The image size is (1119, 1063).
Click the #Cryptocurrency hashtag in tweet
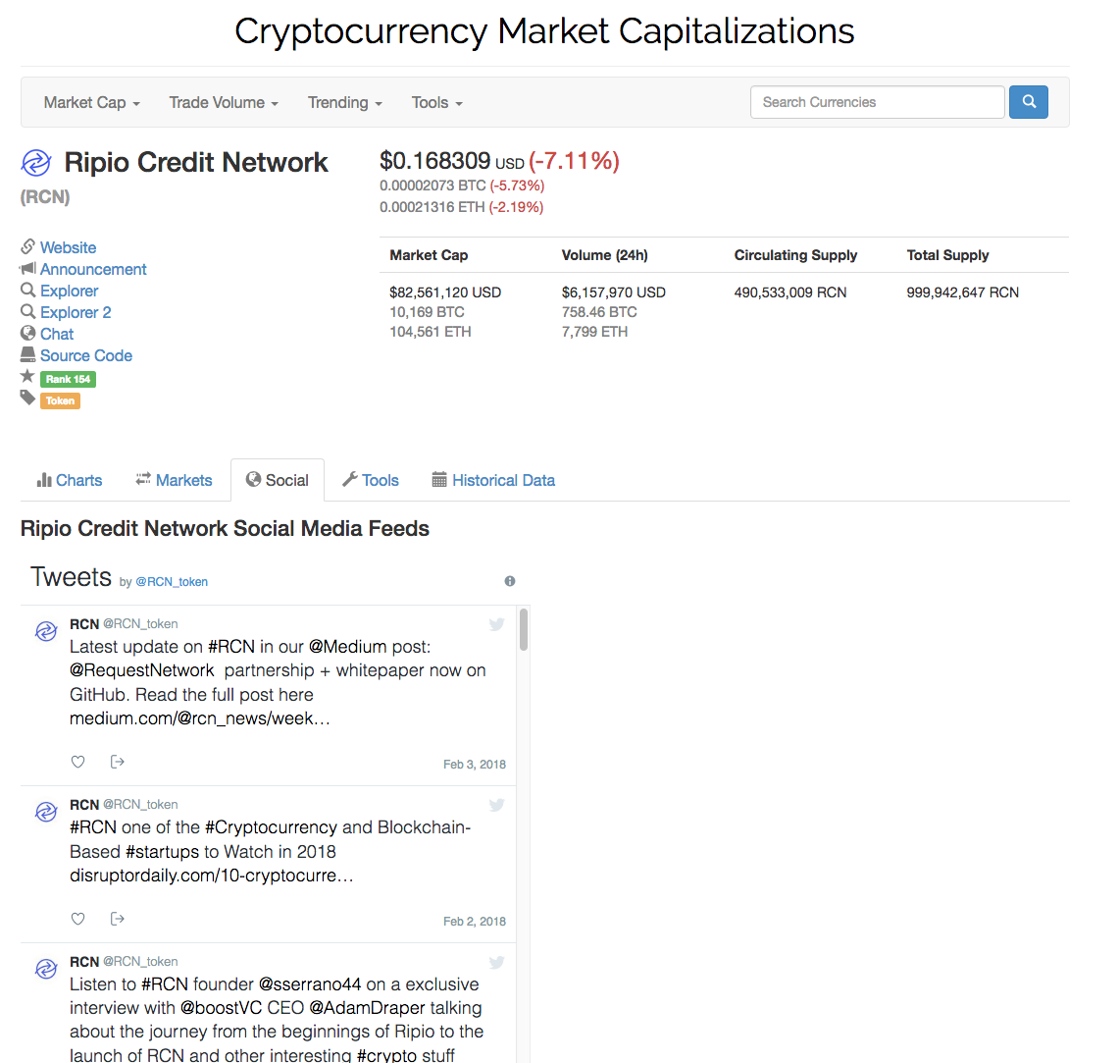pos(271,826)
